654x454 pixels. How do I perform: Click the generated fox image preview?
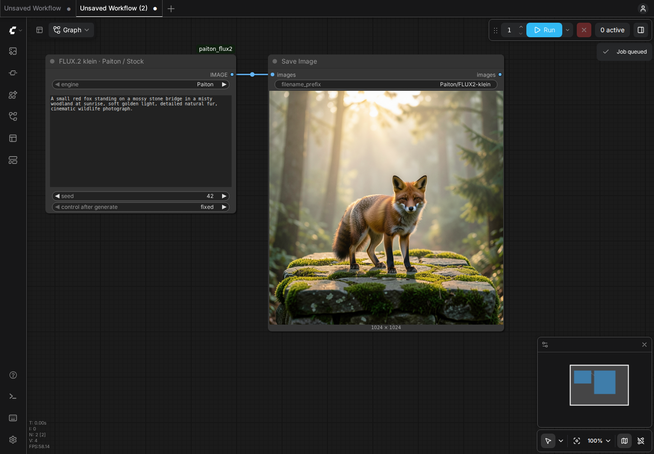(x=386, y=207)
